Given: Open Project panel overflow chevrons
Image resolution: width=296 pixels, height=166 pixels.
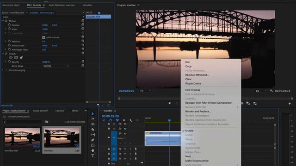Looking at the screenshot, I should pyautogui.click(x=85, y=111).
